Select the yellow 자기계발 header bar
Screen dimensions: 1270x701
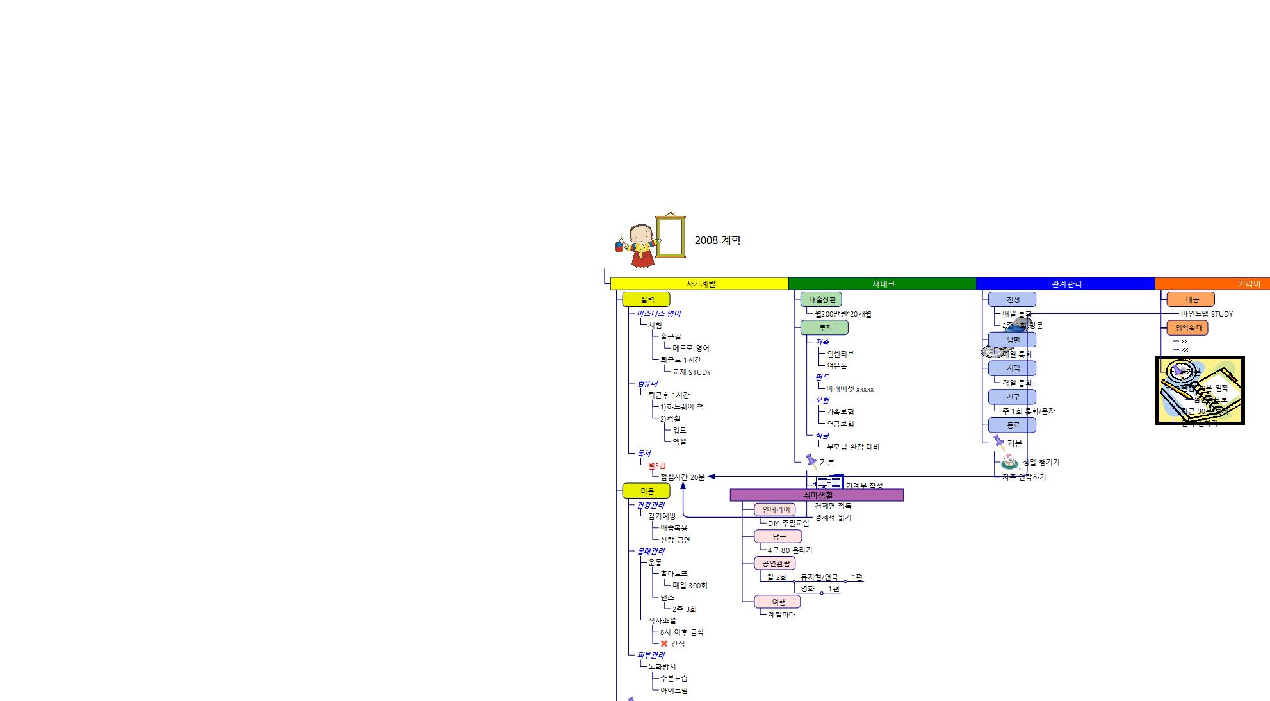pos(699,284)
